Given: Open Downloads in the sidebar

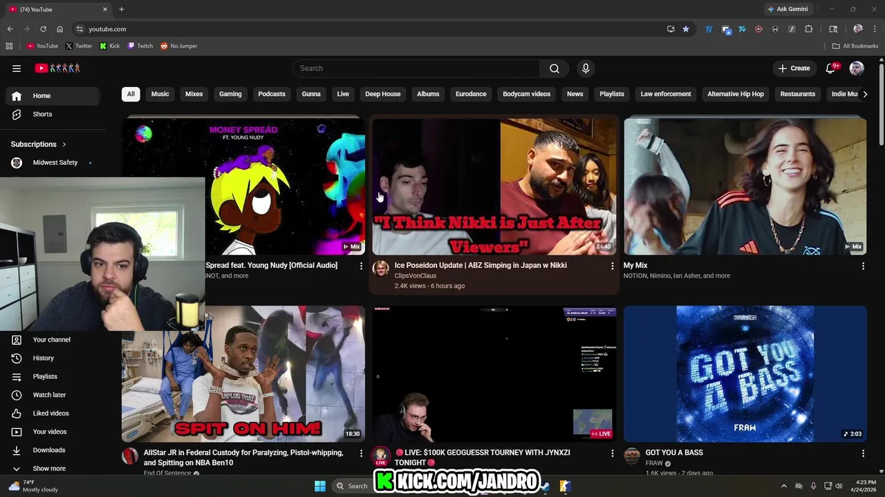Looking at the screenshot, I should click(52, 450).
